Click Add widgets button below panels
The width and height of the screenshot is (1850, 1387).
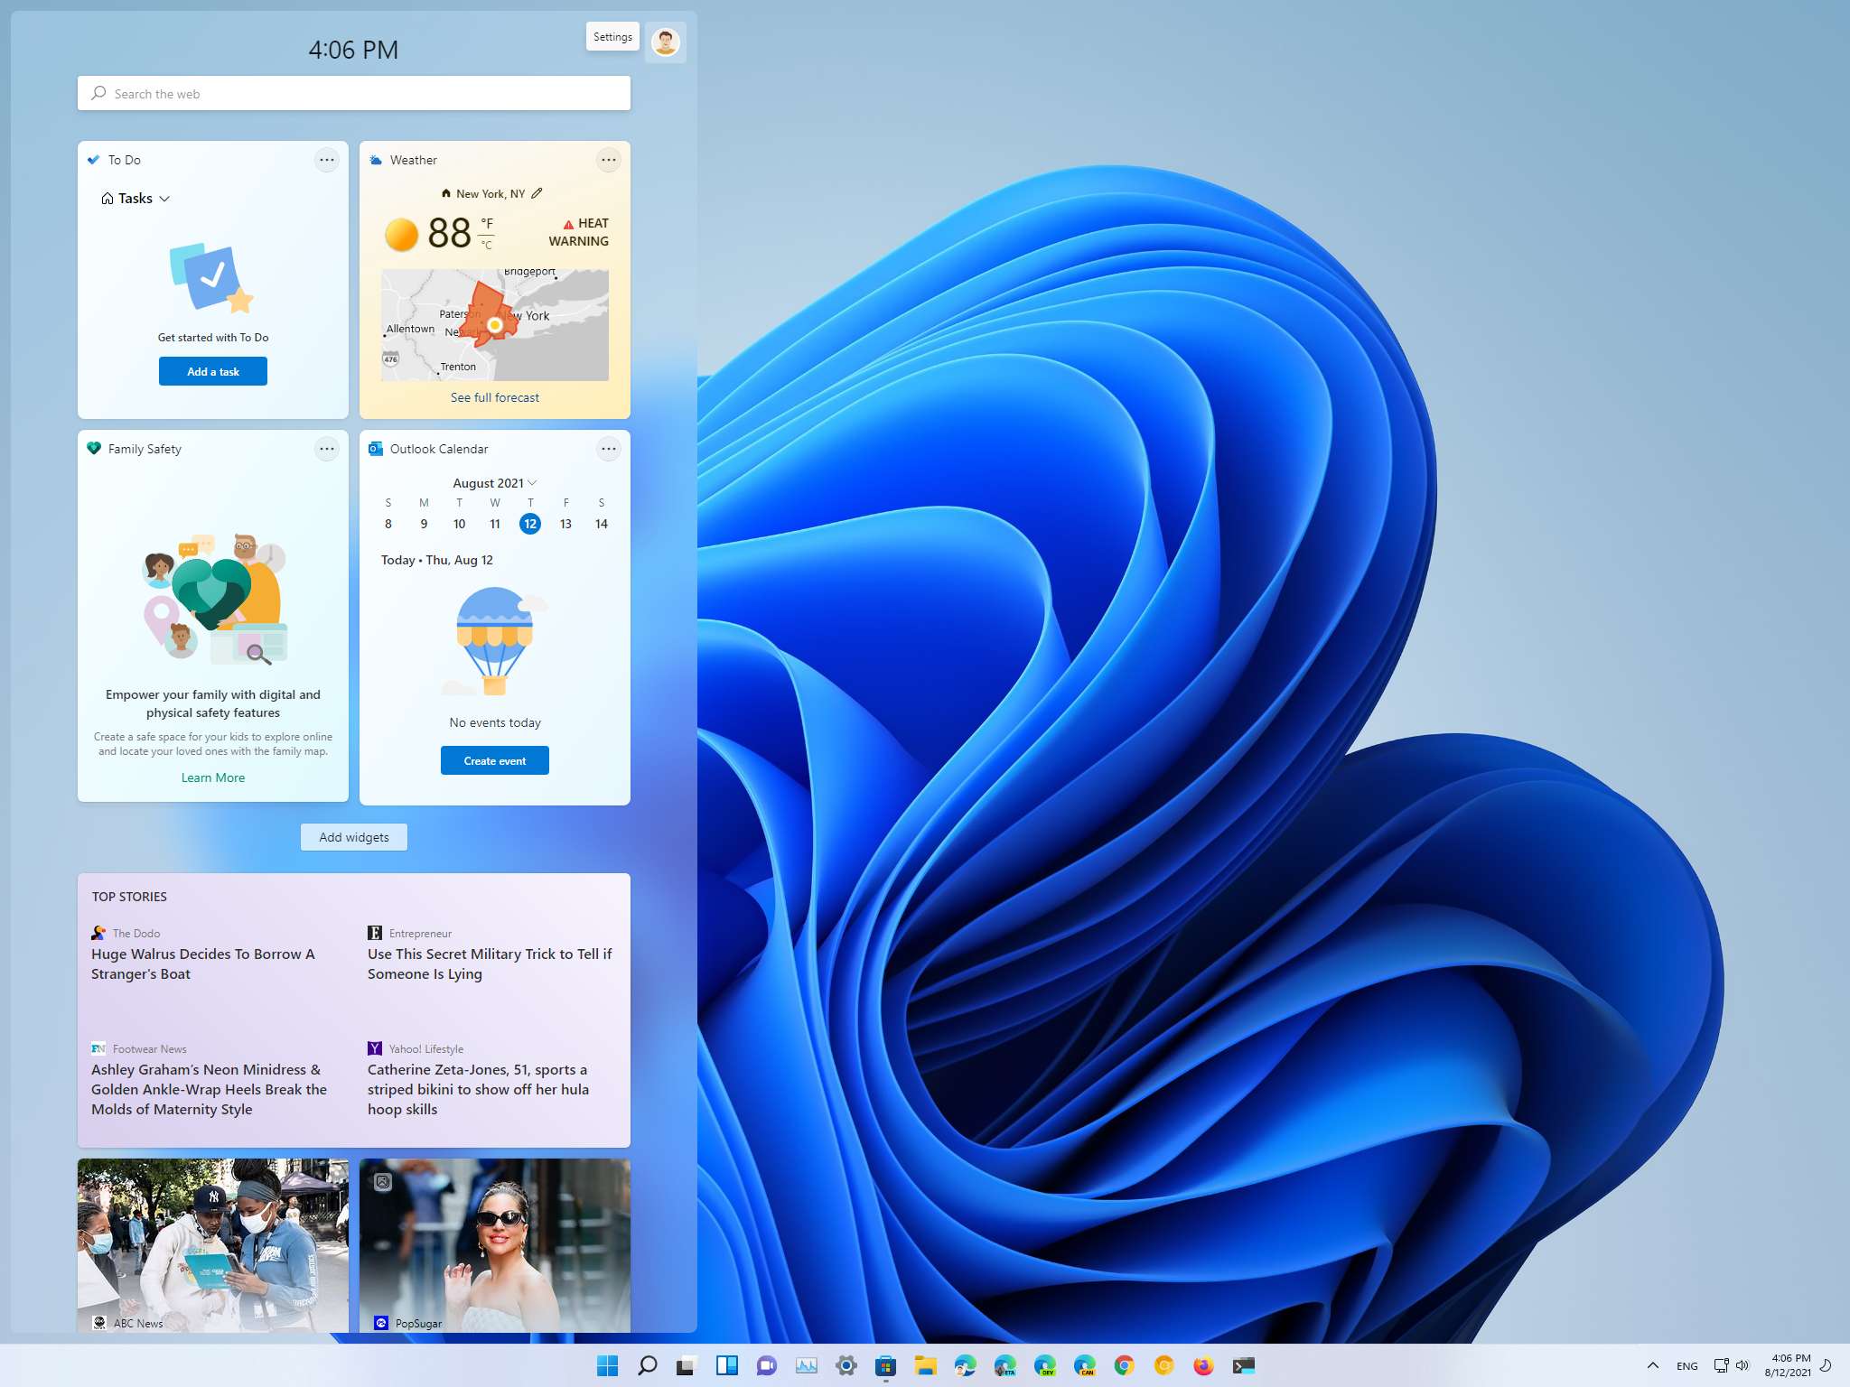pyautogui.click(x=354, y=836)
